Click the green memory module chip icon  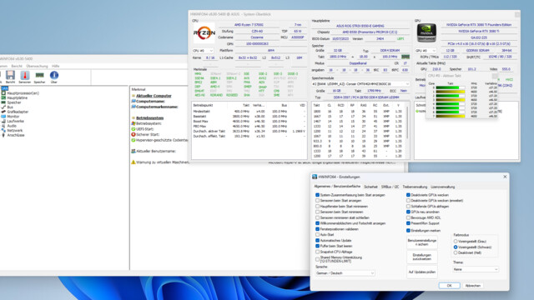tap(406, 57)
